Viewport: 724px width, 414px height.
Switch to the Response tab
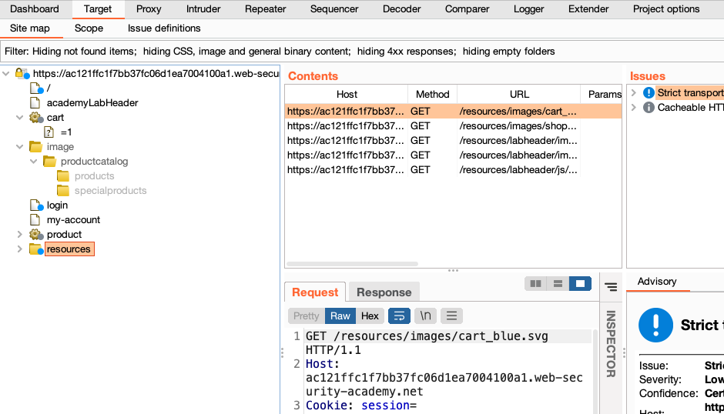384,292
